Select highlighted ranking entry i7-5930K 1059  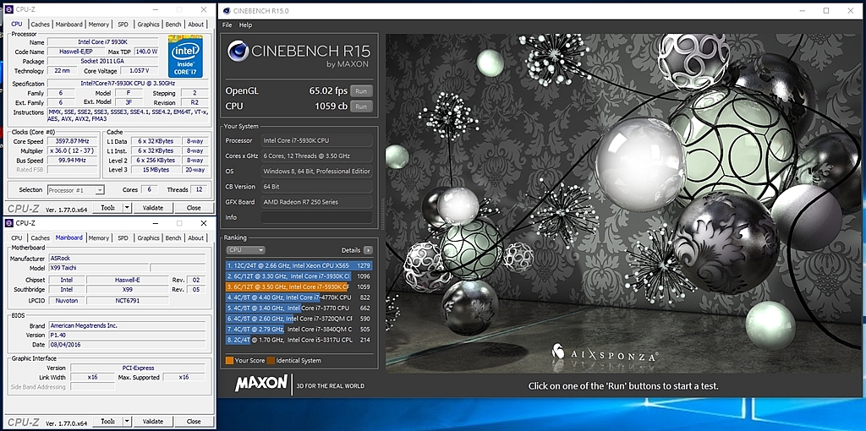click(299, 286)
